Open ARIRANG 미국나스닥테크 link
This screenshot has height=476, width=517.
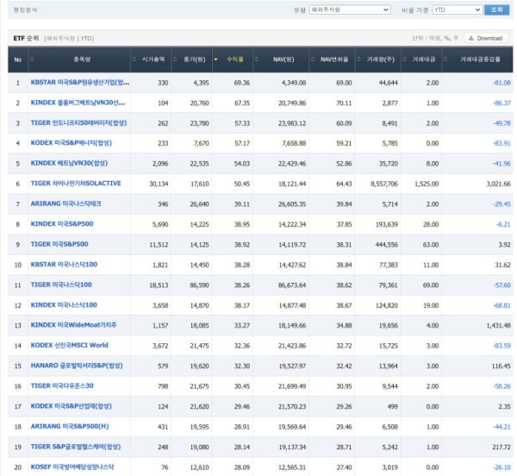66,204
